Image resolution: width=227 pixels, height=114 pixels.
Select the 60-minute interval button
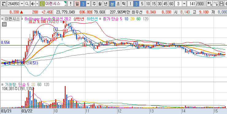[171, 4]
